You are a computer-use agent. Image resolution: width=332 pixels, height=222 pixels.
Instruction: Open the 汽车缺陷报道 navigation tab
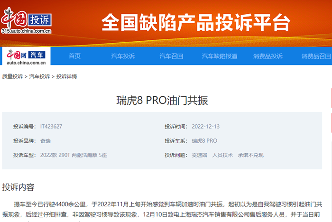click(x=219, y=56)
